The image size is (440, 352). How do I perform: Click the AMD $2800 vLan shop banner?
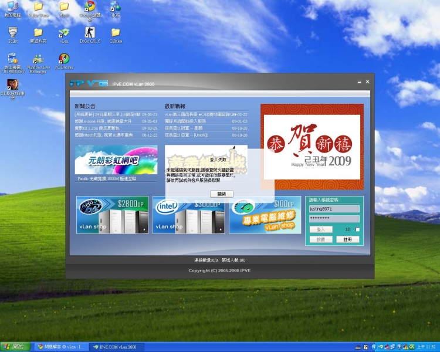click(112, 215)
